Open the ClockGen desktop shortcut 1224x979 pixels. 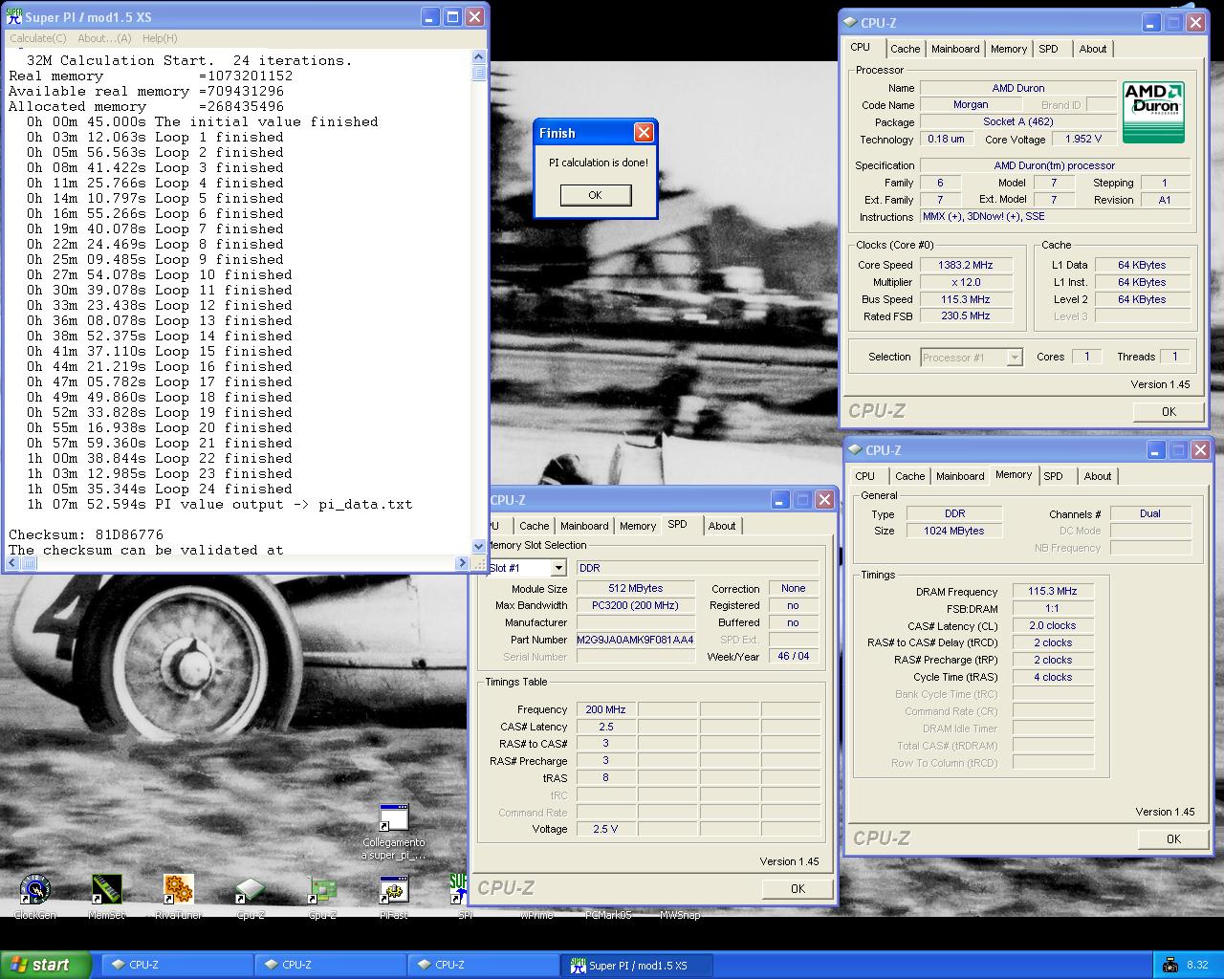tap(35, 889)
